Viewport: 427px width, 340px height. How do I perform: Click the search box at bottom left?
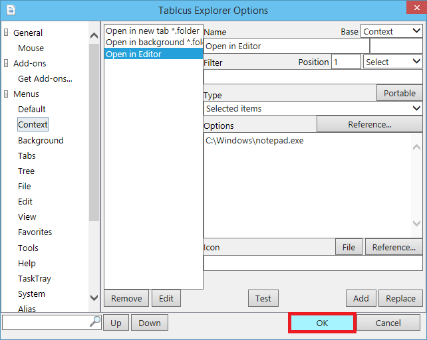(52, 322)
